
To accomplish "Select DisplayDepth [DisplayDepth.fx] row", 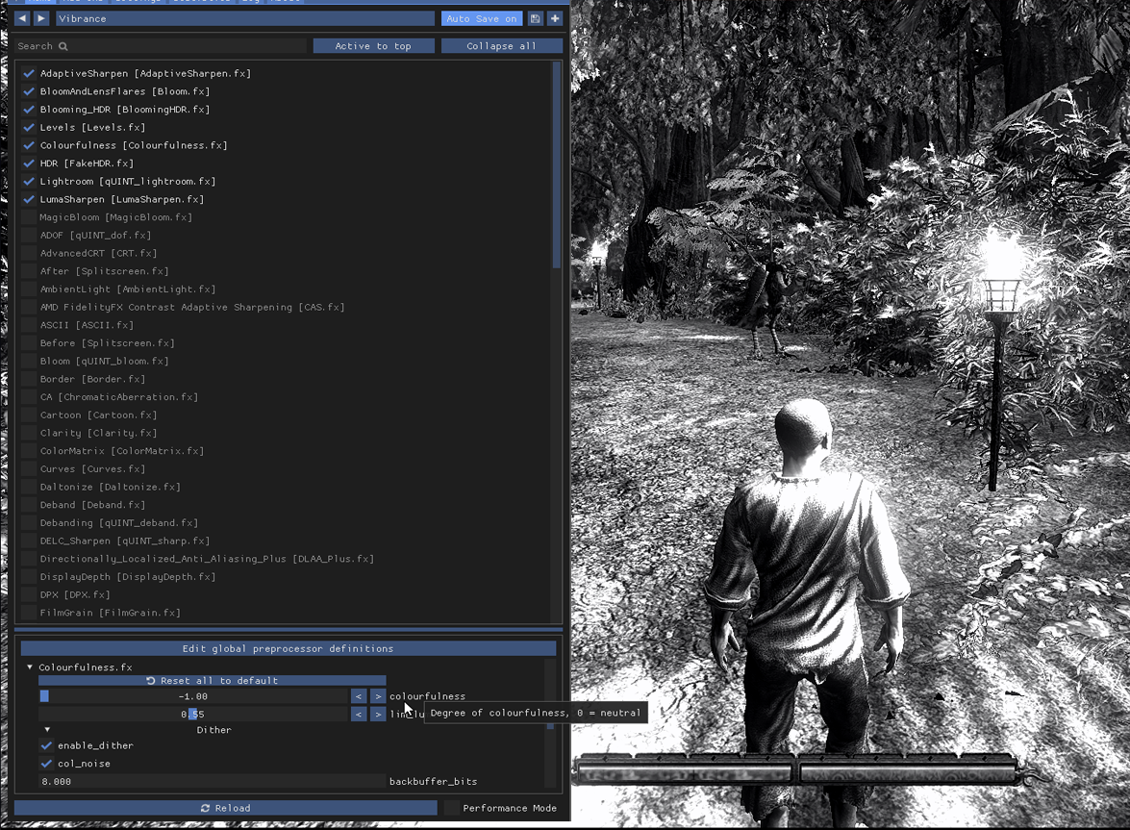I will [x=128, y=576].
